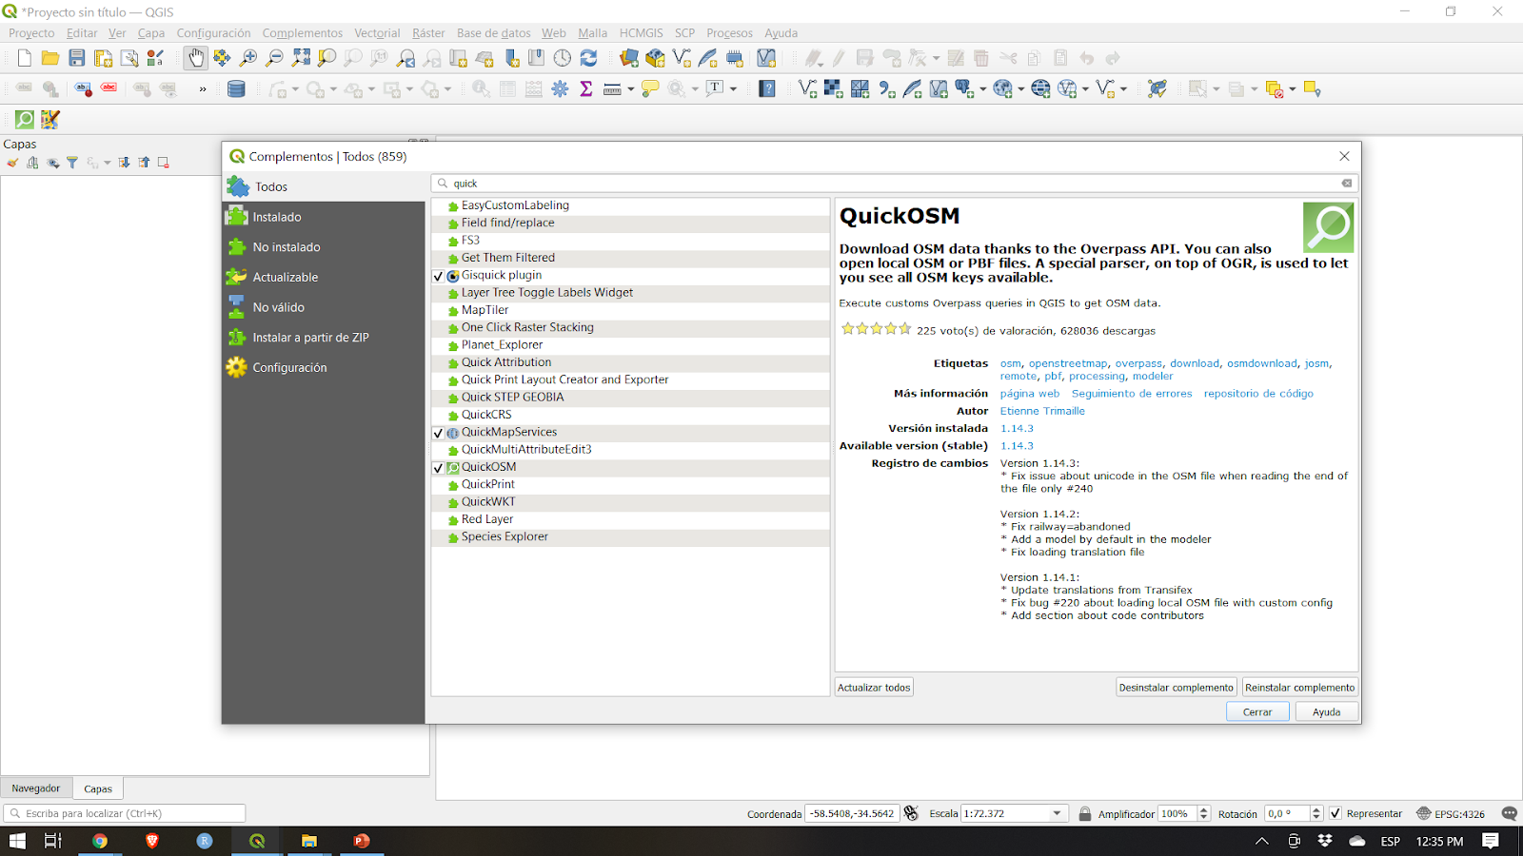Image resolution: width=1523 pixels, height=856 pixels.
Task: Refresh the map canvas with refresh icon
Action: tap(589, 58)
